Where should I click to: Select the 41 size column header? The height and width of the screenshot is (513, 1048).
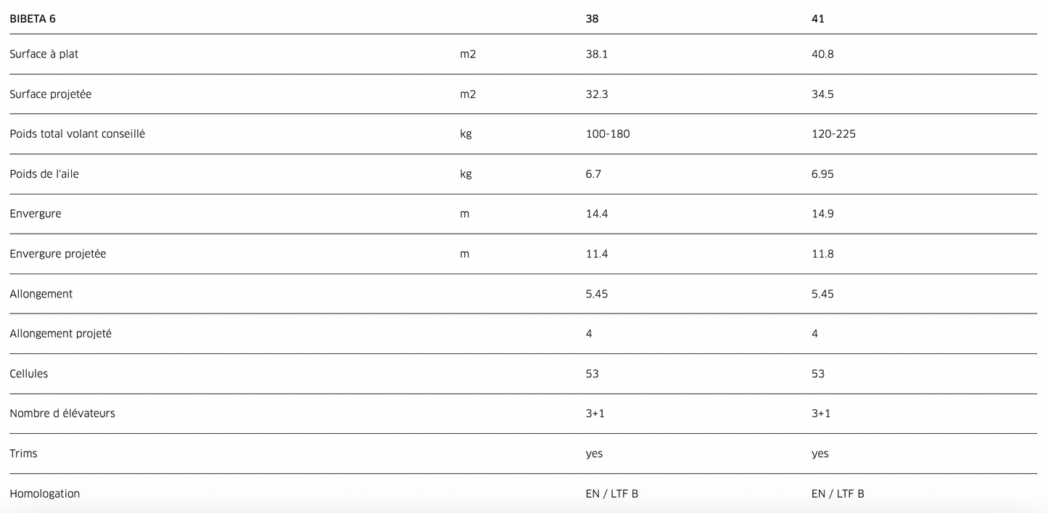point(817,19)
